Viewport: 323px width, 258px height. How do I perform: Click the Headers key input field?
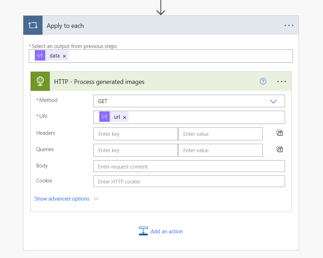pyautogui.click(x=136, y=134)
